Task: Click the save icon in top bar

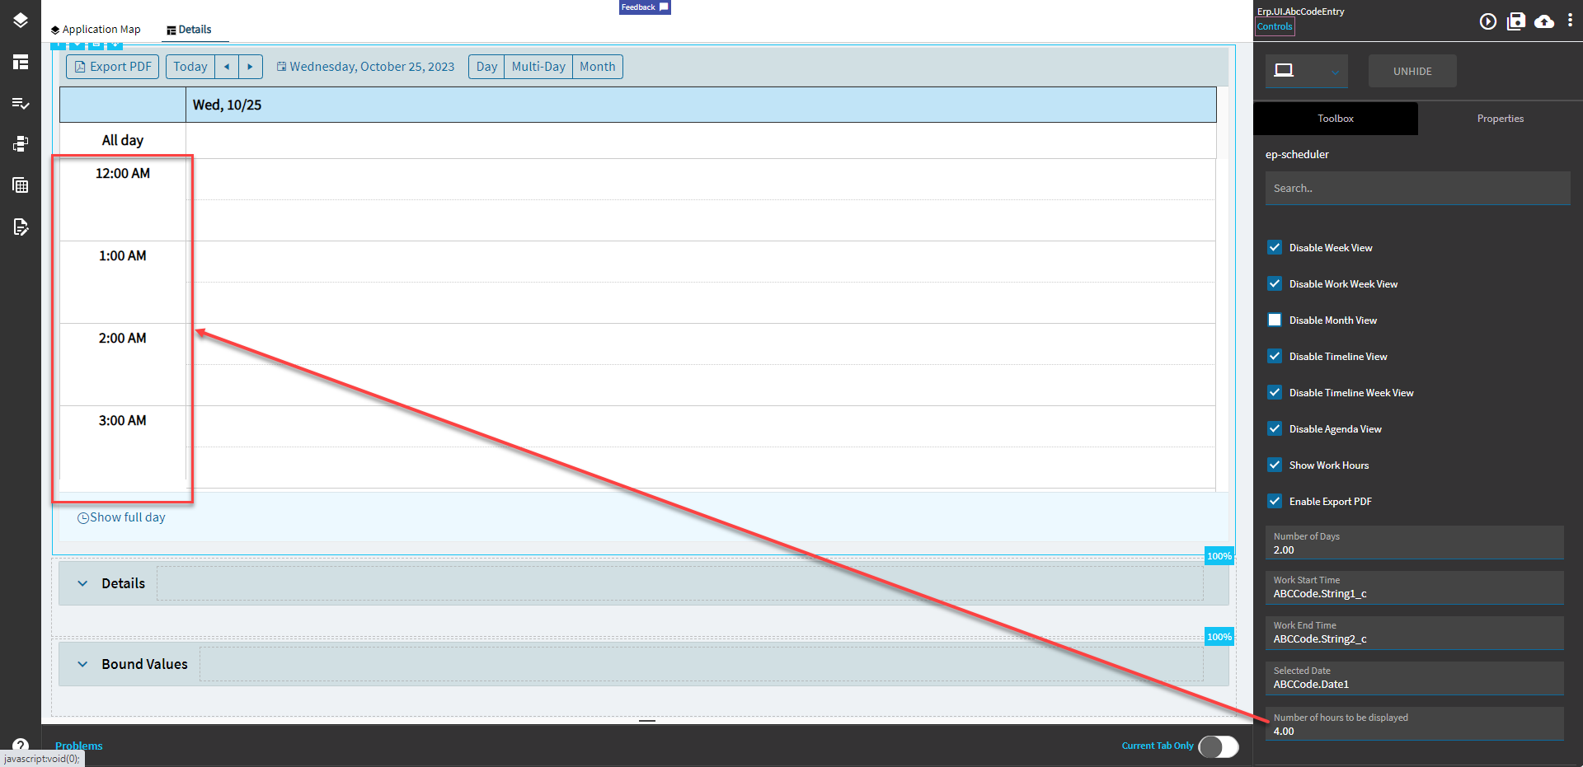Action: (1516, 21)
